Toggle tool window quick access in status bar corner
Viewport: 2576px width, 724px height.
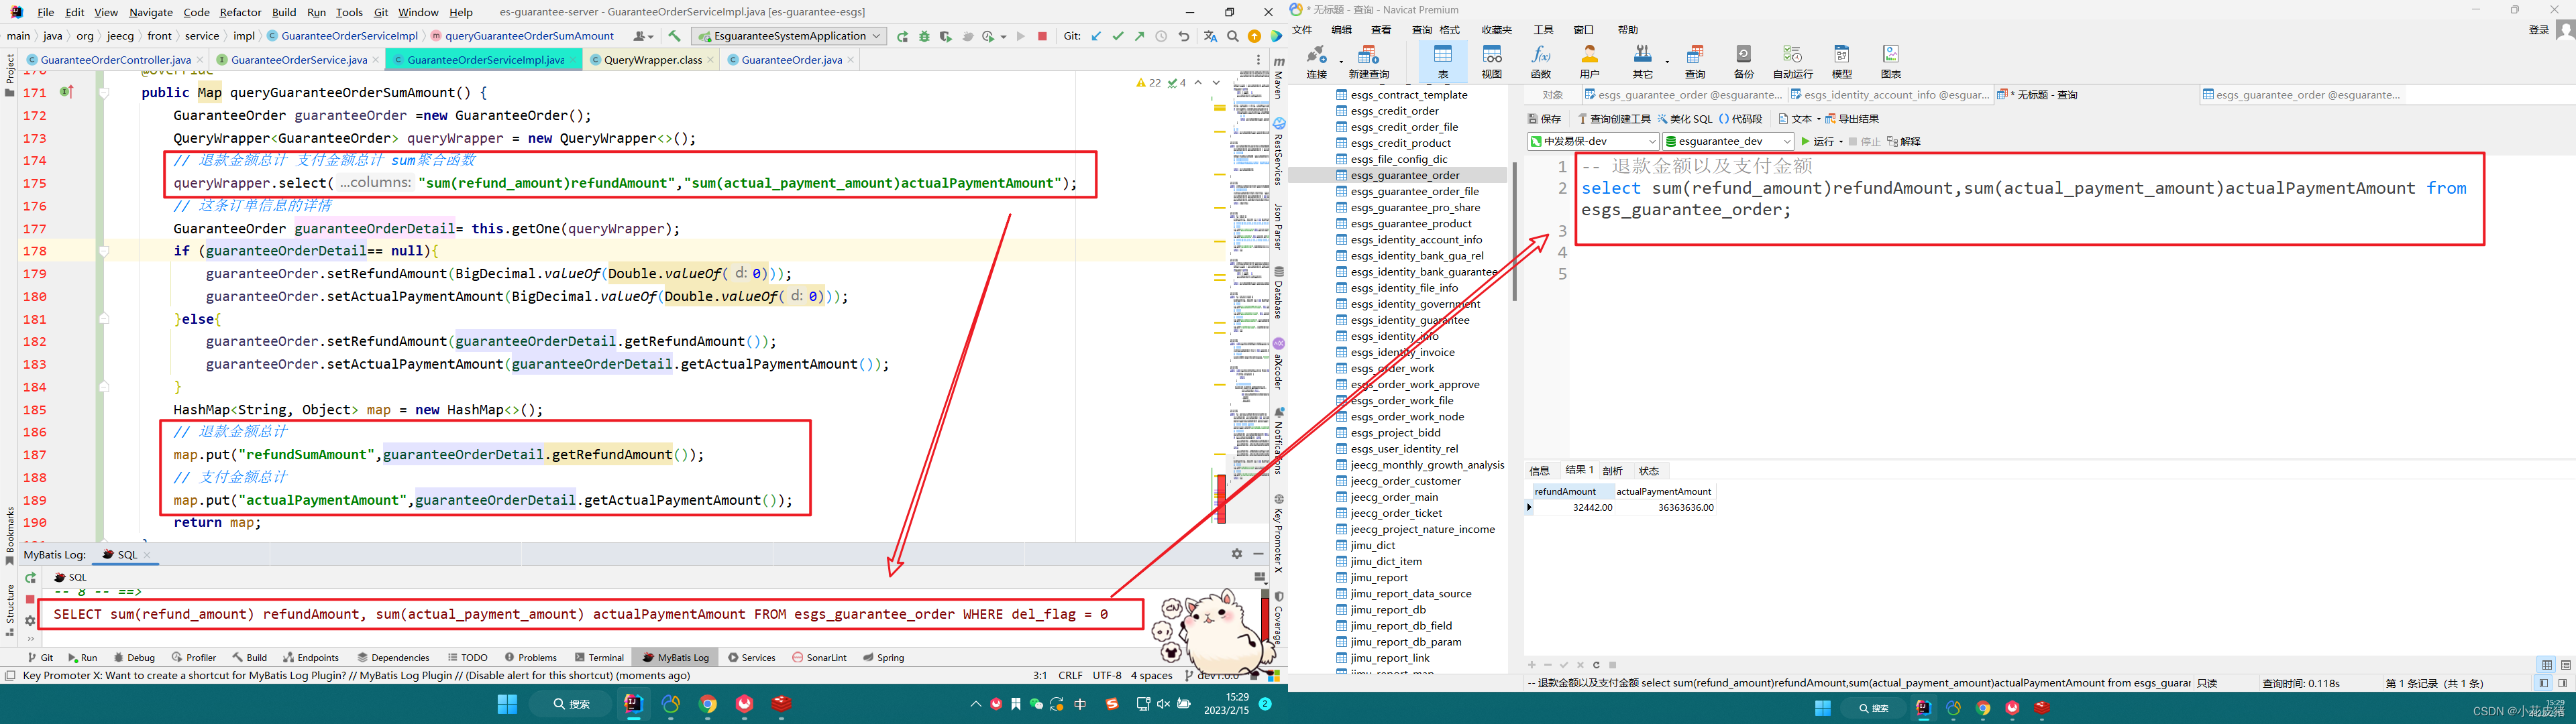tap(10, 676)
